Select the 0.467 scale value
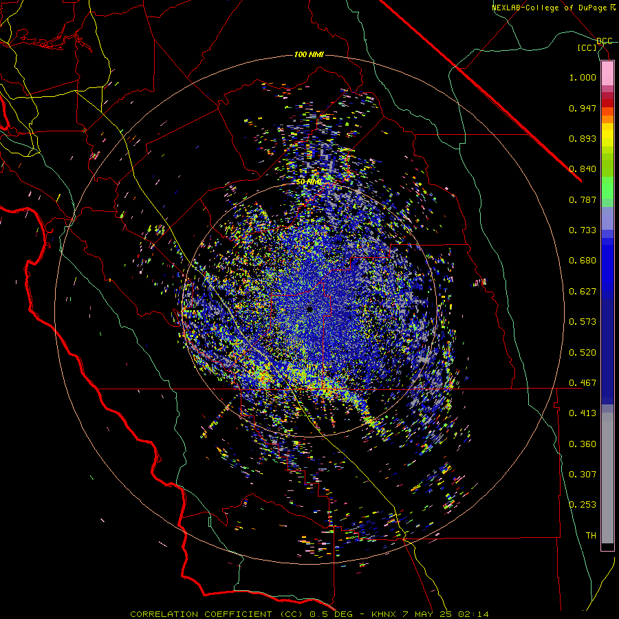This screenshot has width=619, height=619. coord(583,383)
